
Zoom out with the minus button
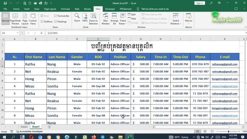click(218, 131)
